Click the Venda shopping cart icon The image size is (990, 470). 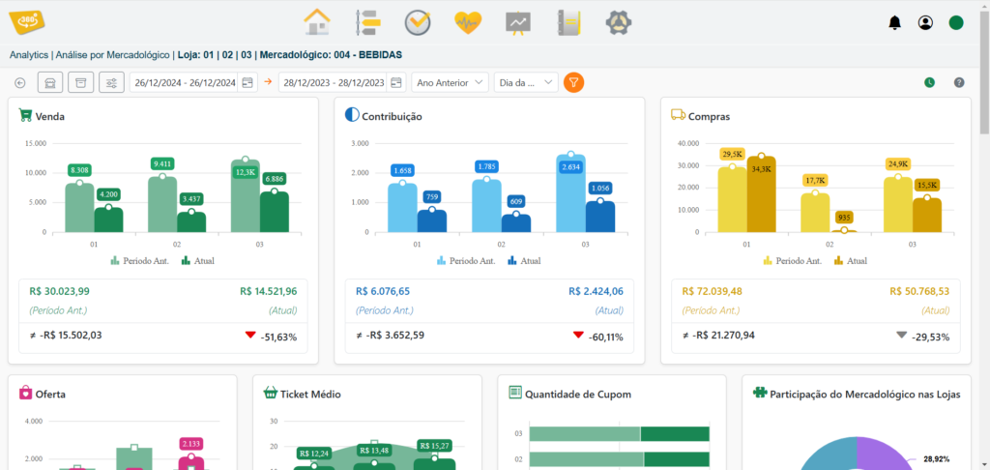tap(25, 115)
